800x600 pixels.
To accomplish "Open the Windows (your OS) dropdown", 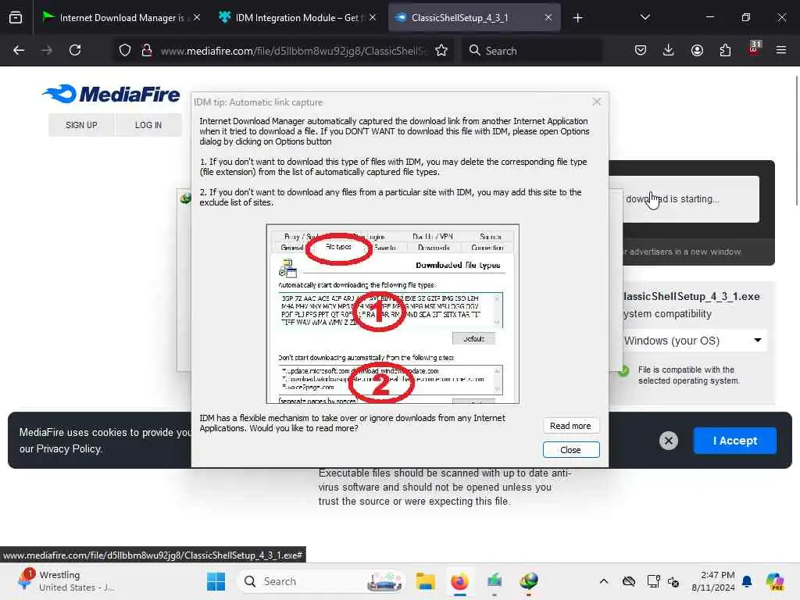I will pyautogui.click(x=693, y=341).
